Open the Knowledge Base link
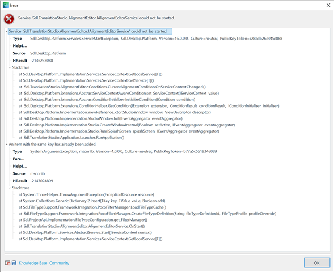The height and width of the screenshot is (272, 334). click(33, 263)
